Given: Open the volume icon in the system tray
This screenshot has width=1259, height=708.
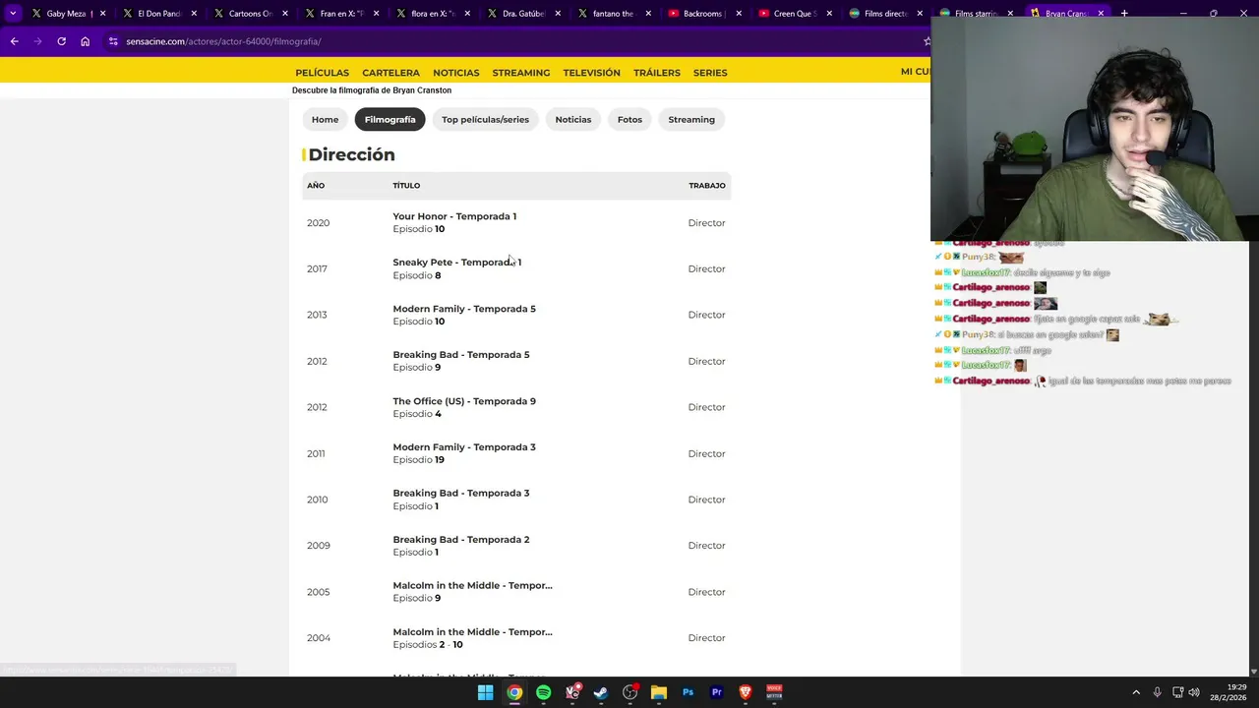Looking at the screenshot, I should point(1194,692).
